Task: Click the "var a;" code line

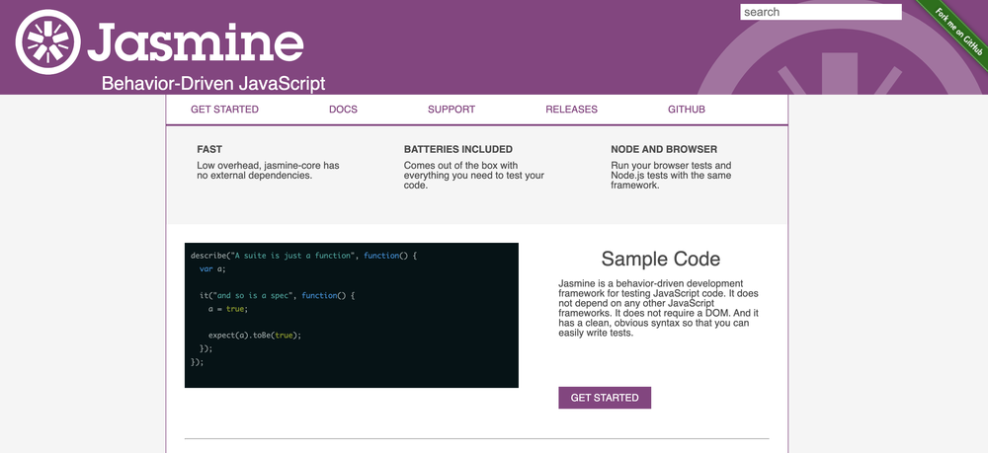Action: tap(212, 269)
